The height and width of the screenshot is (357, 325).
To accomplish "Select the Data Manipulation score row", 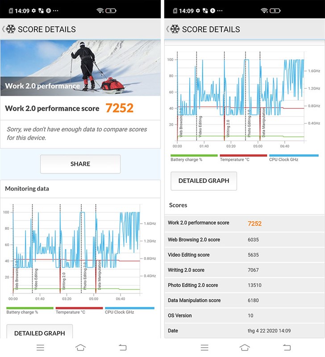I will tap(245, 300).
